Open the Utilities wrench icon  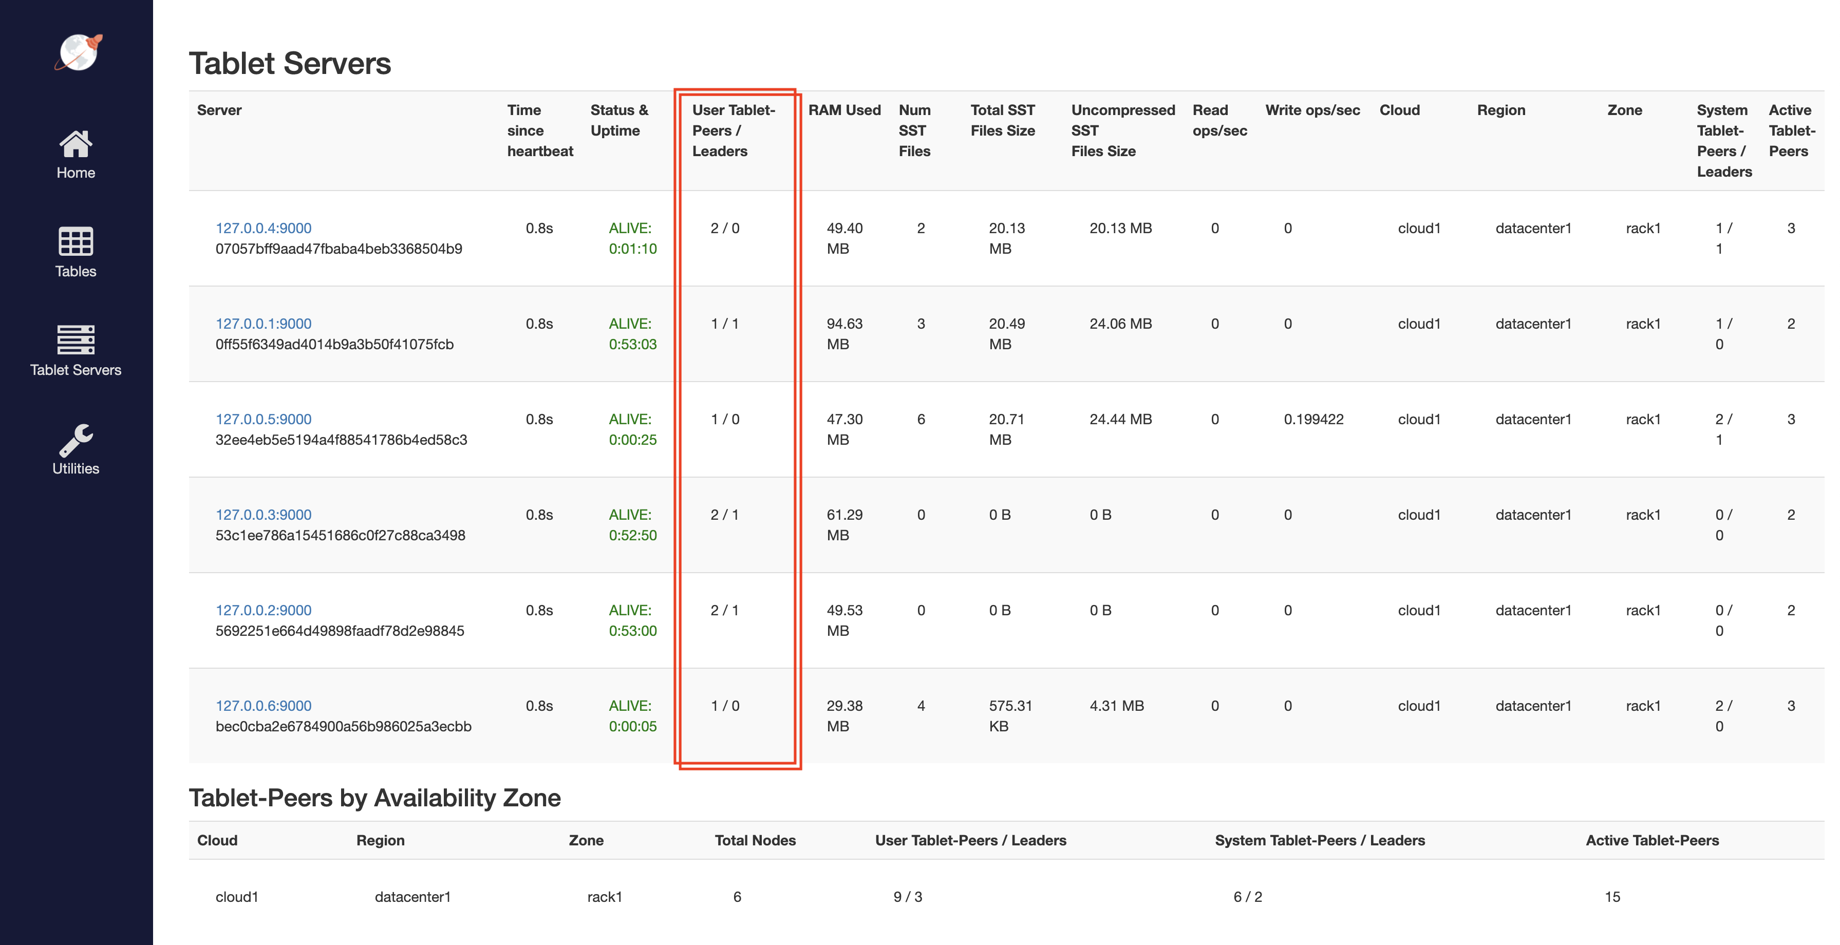[76, 439]
